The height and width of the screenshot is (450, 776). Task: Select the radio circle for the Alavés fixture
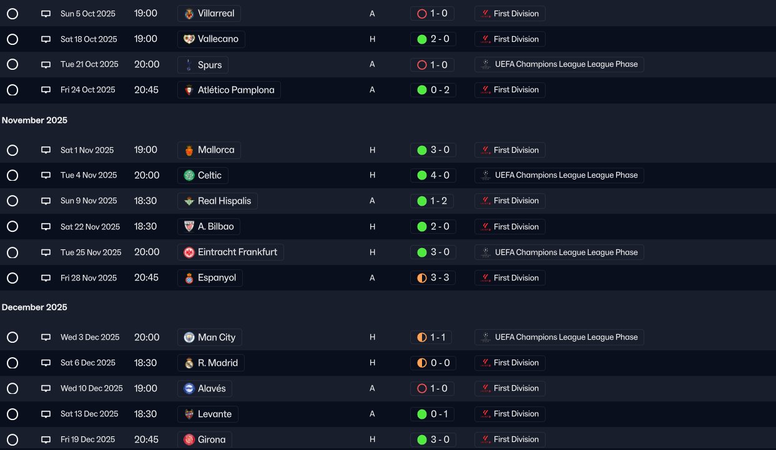point(12,388)
